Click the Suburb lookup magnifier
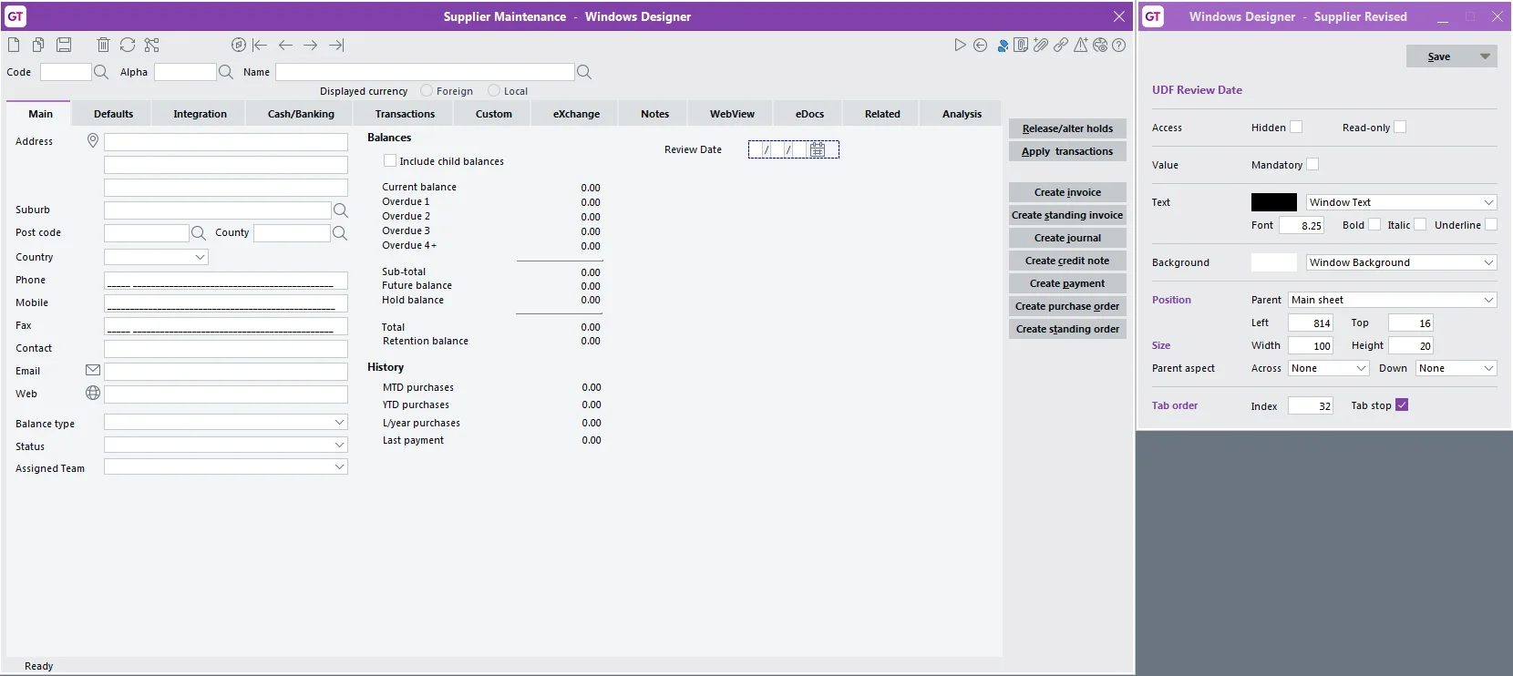 click(341, 210)
